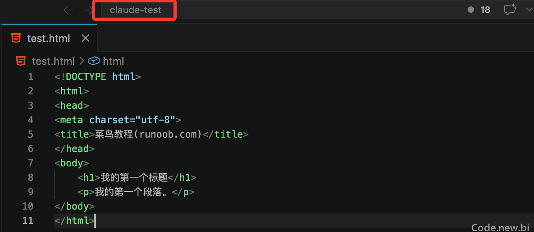Close the test.html tab
The image size is (534, 232).
tap(86, 38)
